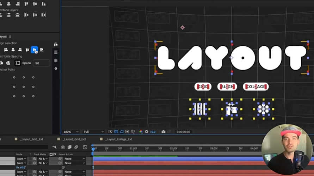Switch to the _Layout_Grid_Ex1 tab
The image size is (314, 176).
(x=31, y=139)
